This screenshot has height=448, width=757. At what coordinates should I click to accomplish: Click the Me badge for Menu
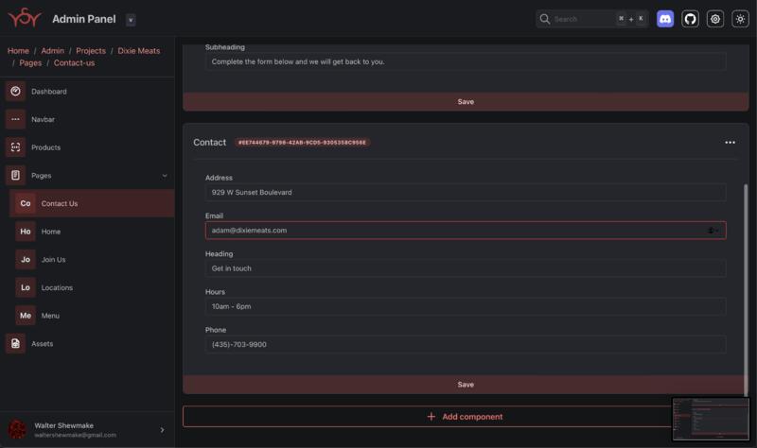(x=26, y=316)
